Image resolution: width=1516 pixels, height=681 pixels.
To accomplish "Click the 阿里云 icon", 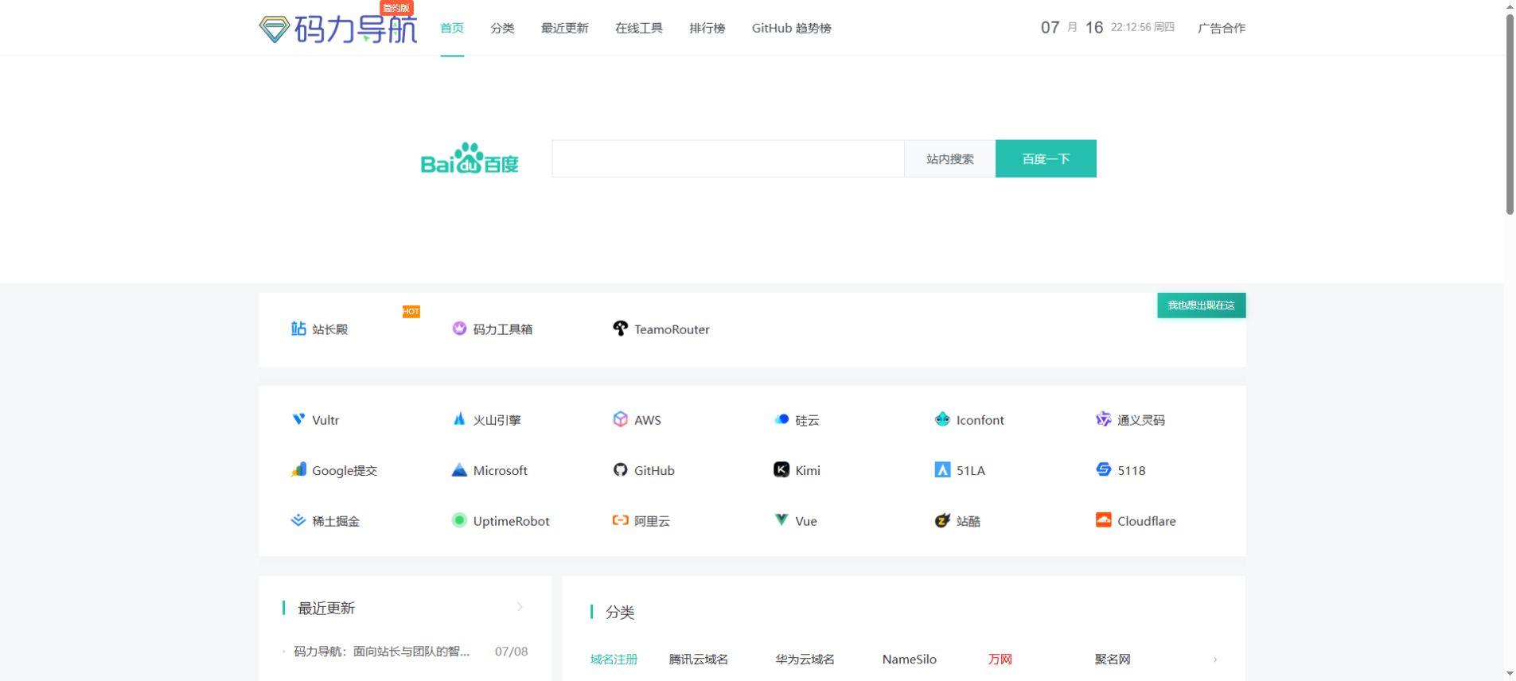I will tap(620, 520).
